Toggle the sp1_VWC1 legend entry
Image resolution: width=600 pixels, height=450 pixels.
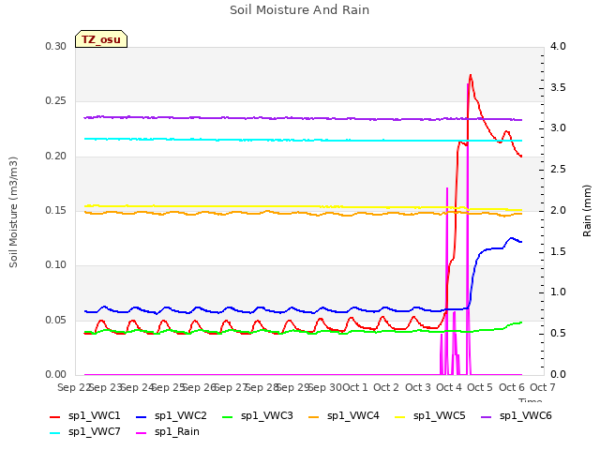[85, 416]
